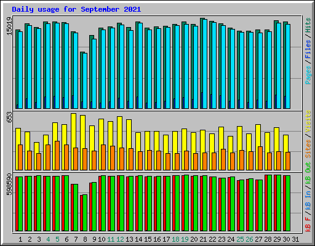315x246 pixels.
Task: Select day 30 on the date axis
Action: click(286, 239)
